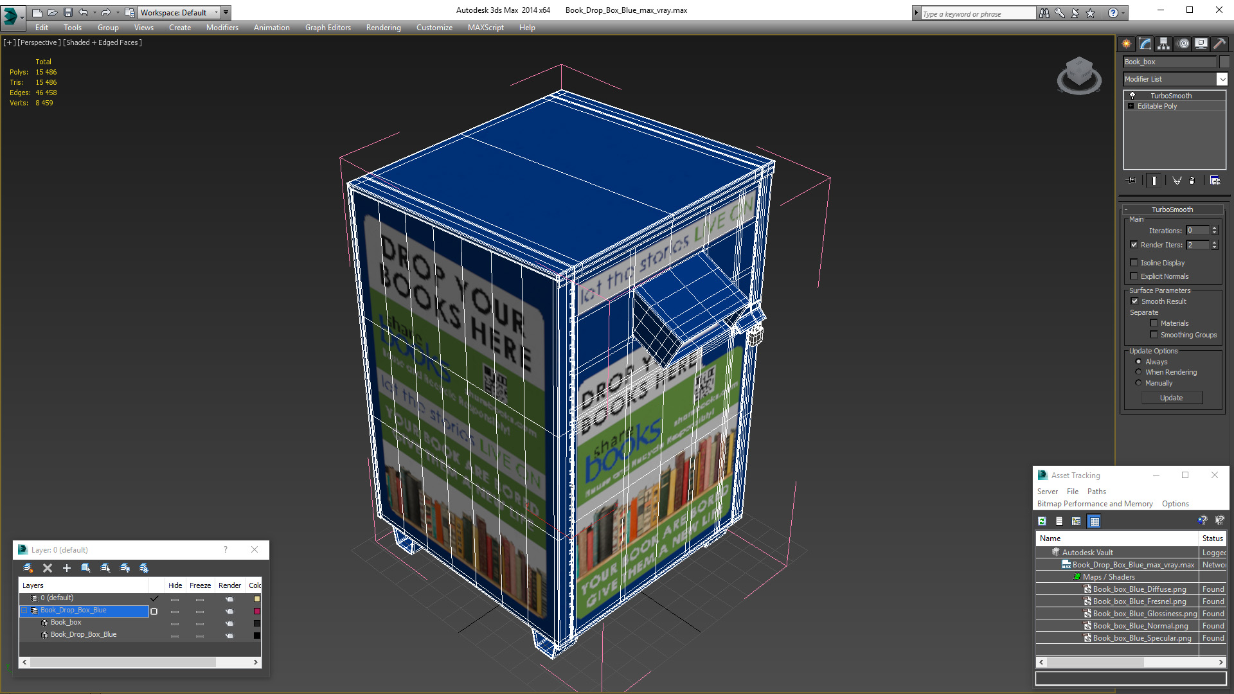Click Create New Layer icon in Layer dialog

pos(28,568)
